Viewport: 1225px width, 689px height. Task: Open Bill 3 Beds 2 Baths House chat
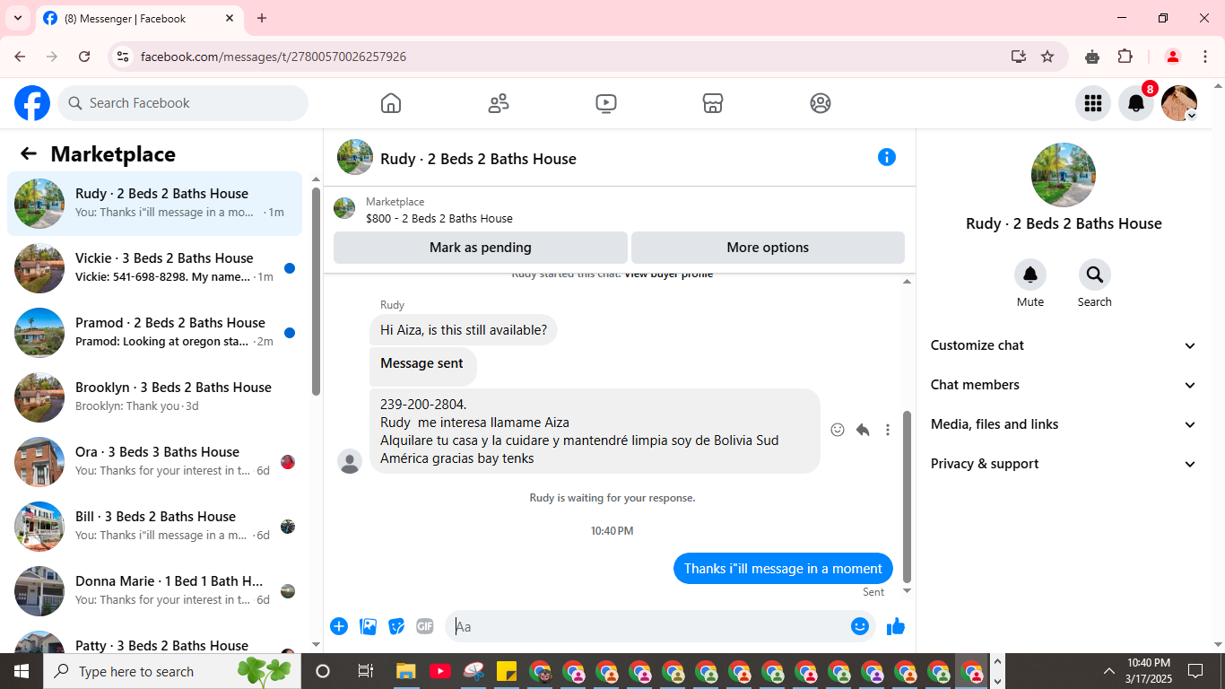[154, 527]
